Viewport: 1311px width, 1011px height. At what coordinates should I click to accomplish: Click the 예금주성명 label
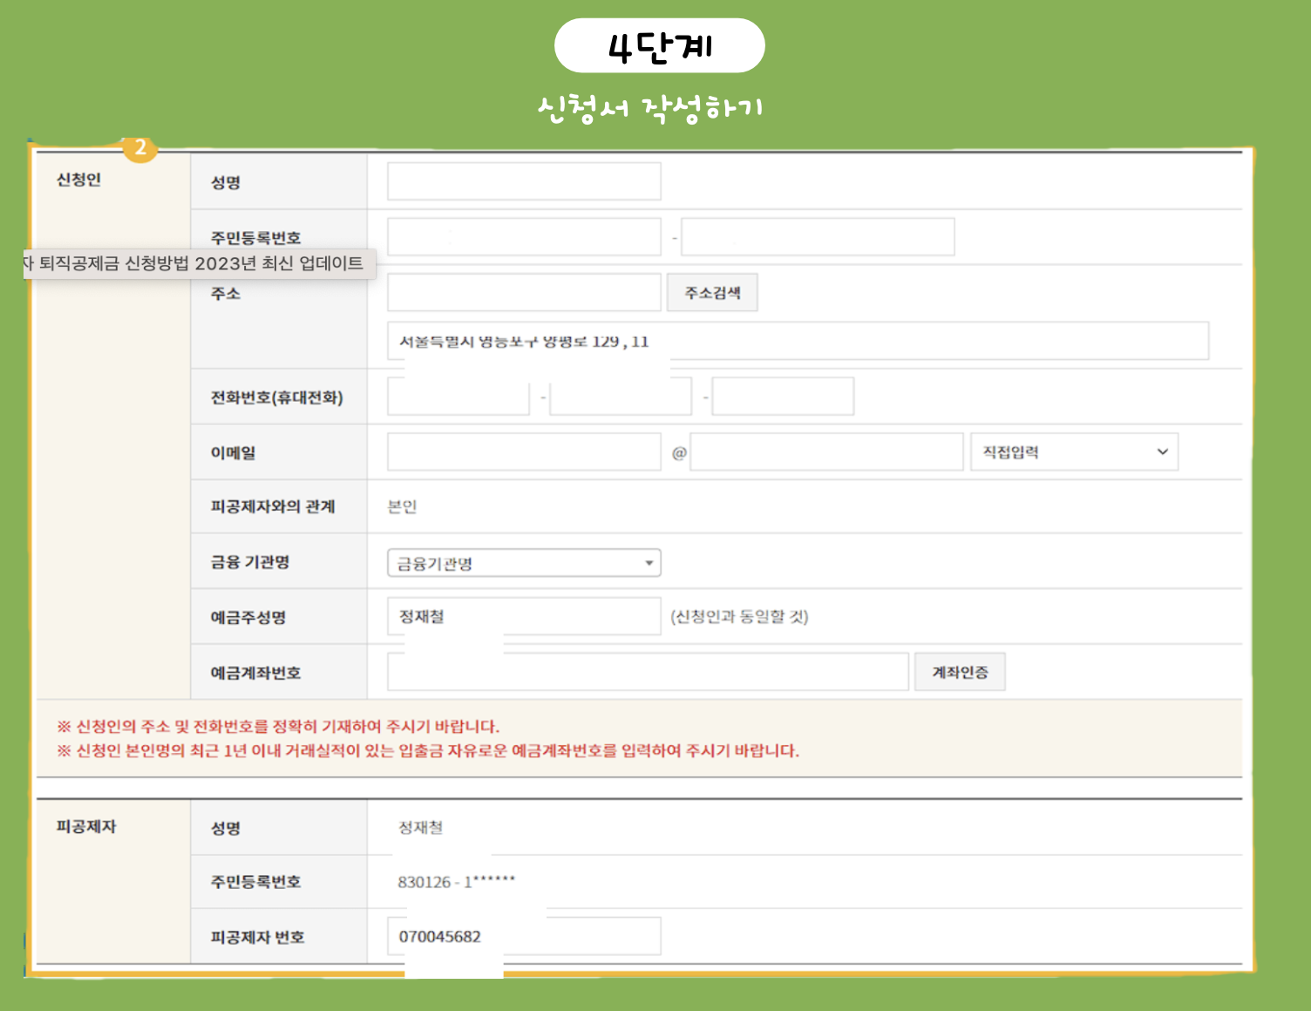(x=248, y=617)
